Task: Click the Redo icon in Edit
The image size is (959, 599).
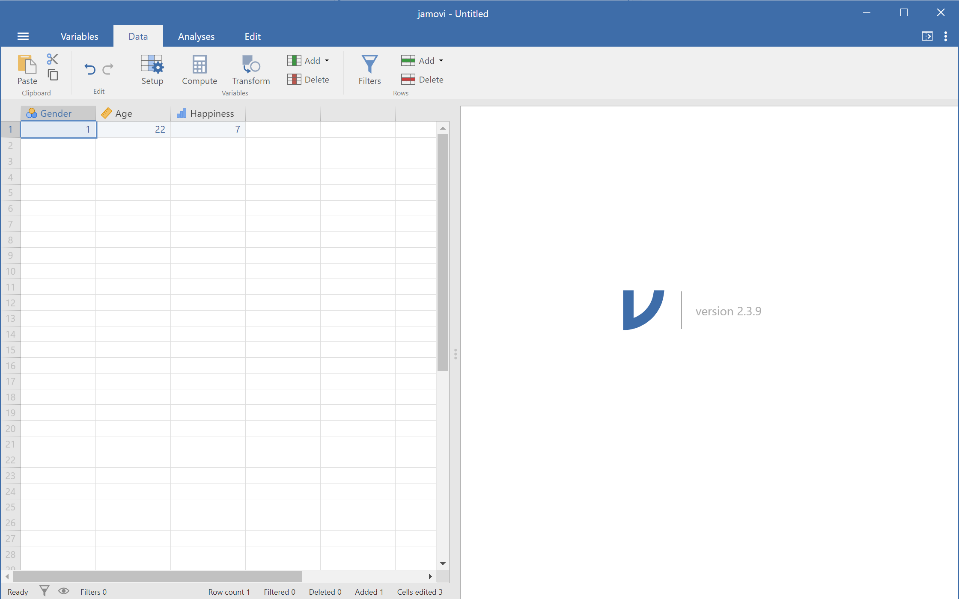Action: pyautogui.click(x=108, y=68)
